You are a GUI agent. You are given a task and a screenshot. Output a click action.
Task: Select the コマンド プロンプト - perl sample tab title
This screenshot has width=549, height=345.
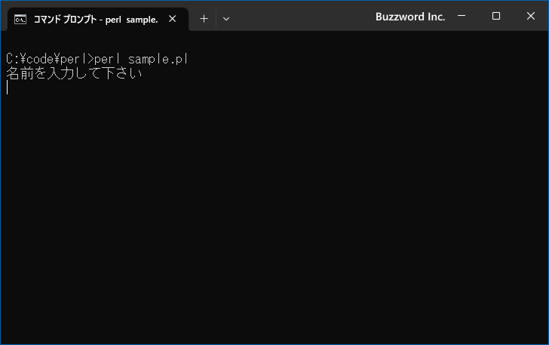point(95,20)
